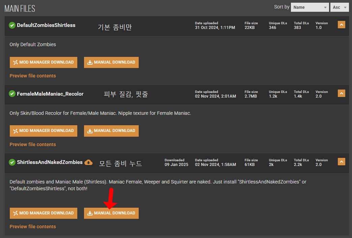Manual Download DefaultZombiesShirtless file
Image resolution: width=352 pixels, height=238 pixels.
pos(111,62)
